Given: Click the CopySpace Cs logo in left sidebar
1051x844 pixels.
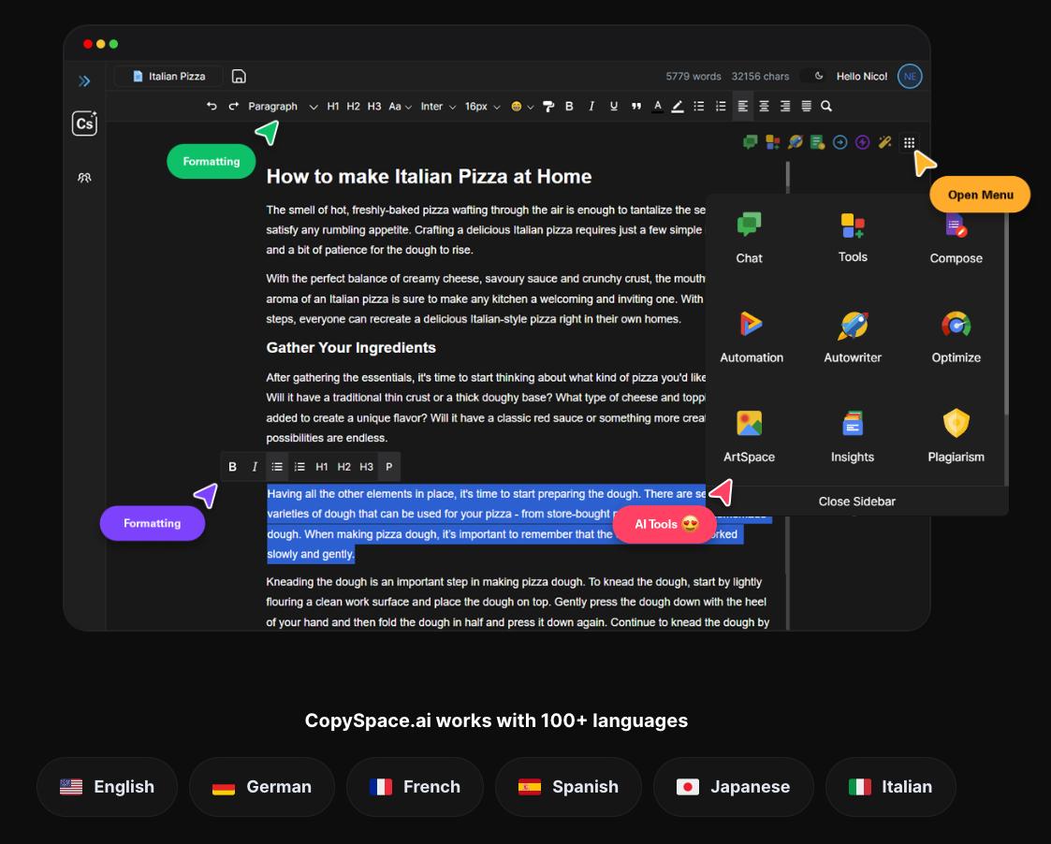Looking at the screenshot, I should (x=84, y=123).
